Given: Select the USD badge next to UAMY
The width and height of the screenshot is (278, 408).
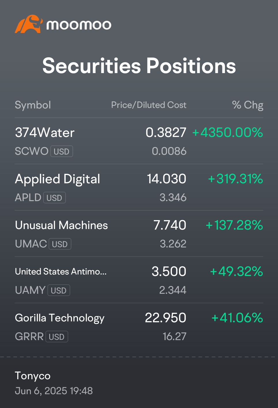Looking at the screenshot, I should [x=59, y=290].
